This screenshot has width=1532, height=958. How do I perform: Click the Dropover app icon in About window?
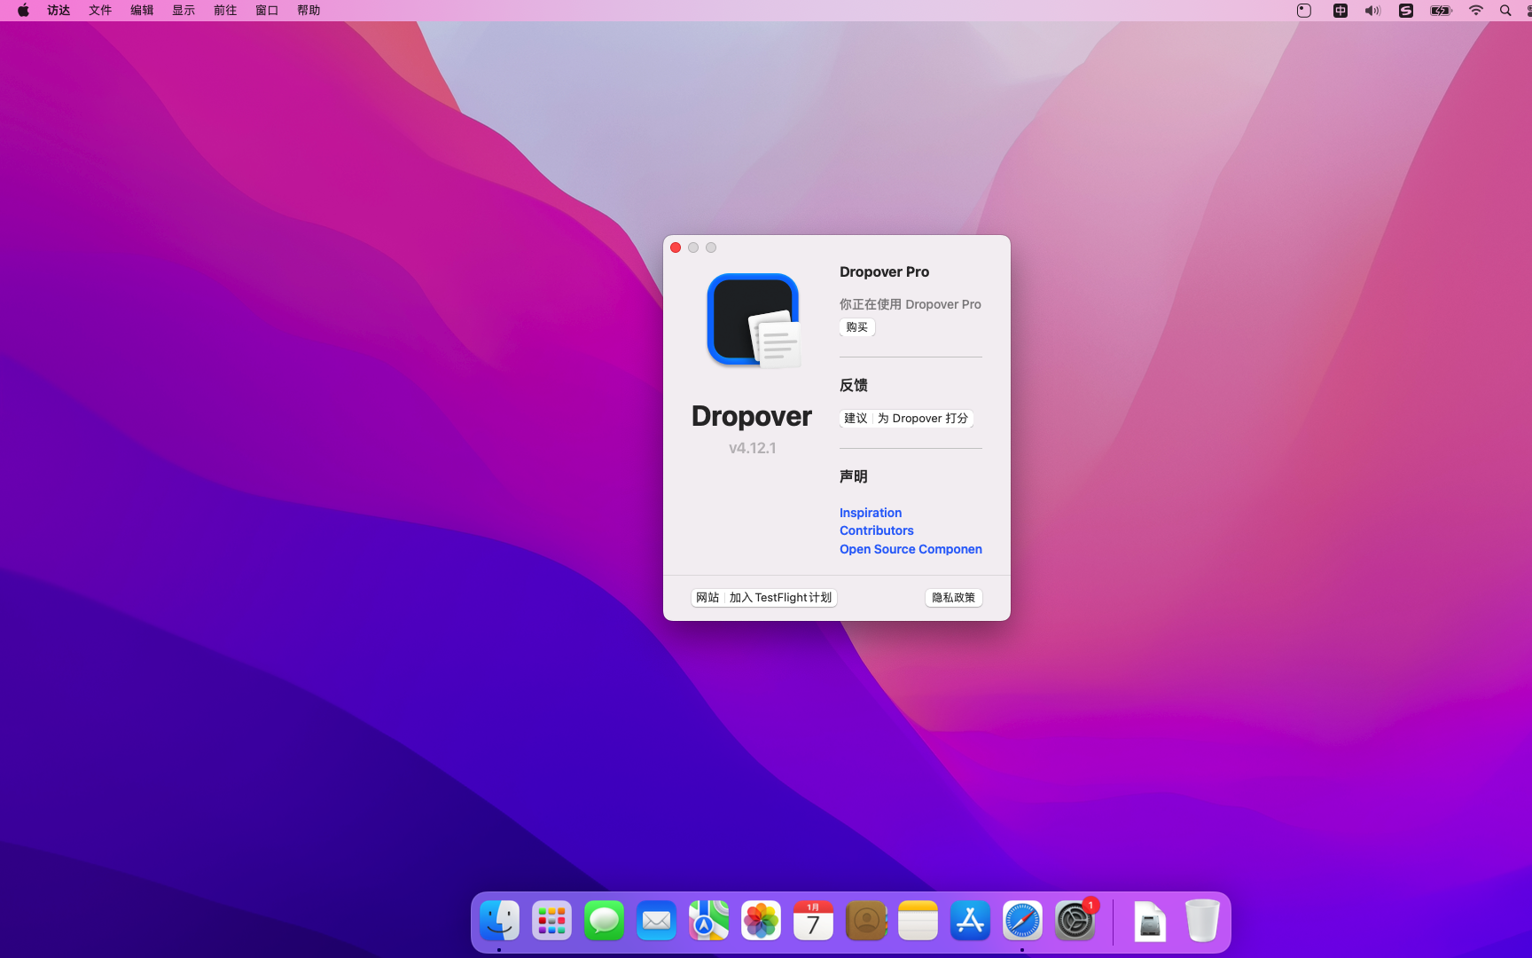pos(754,320)
